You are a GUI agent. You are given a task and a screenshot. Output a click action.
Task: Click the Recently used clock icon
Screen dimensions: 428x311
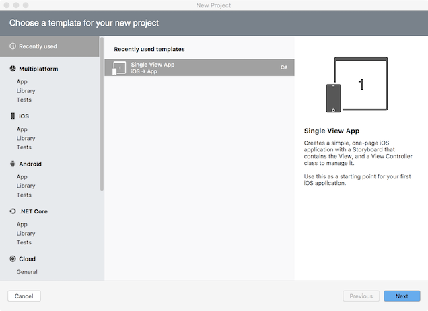pos(13,46)
